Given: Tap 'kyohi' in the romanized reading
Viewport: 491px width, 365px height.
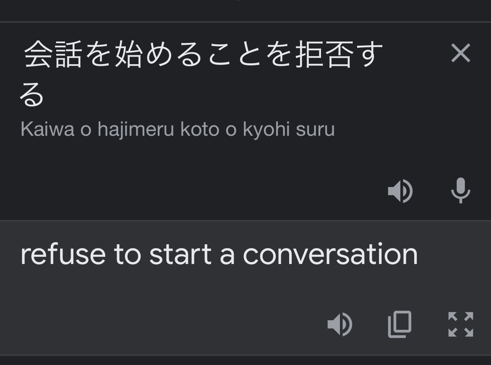Looking at the screenshot, I should 266,129.
